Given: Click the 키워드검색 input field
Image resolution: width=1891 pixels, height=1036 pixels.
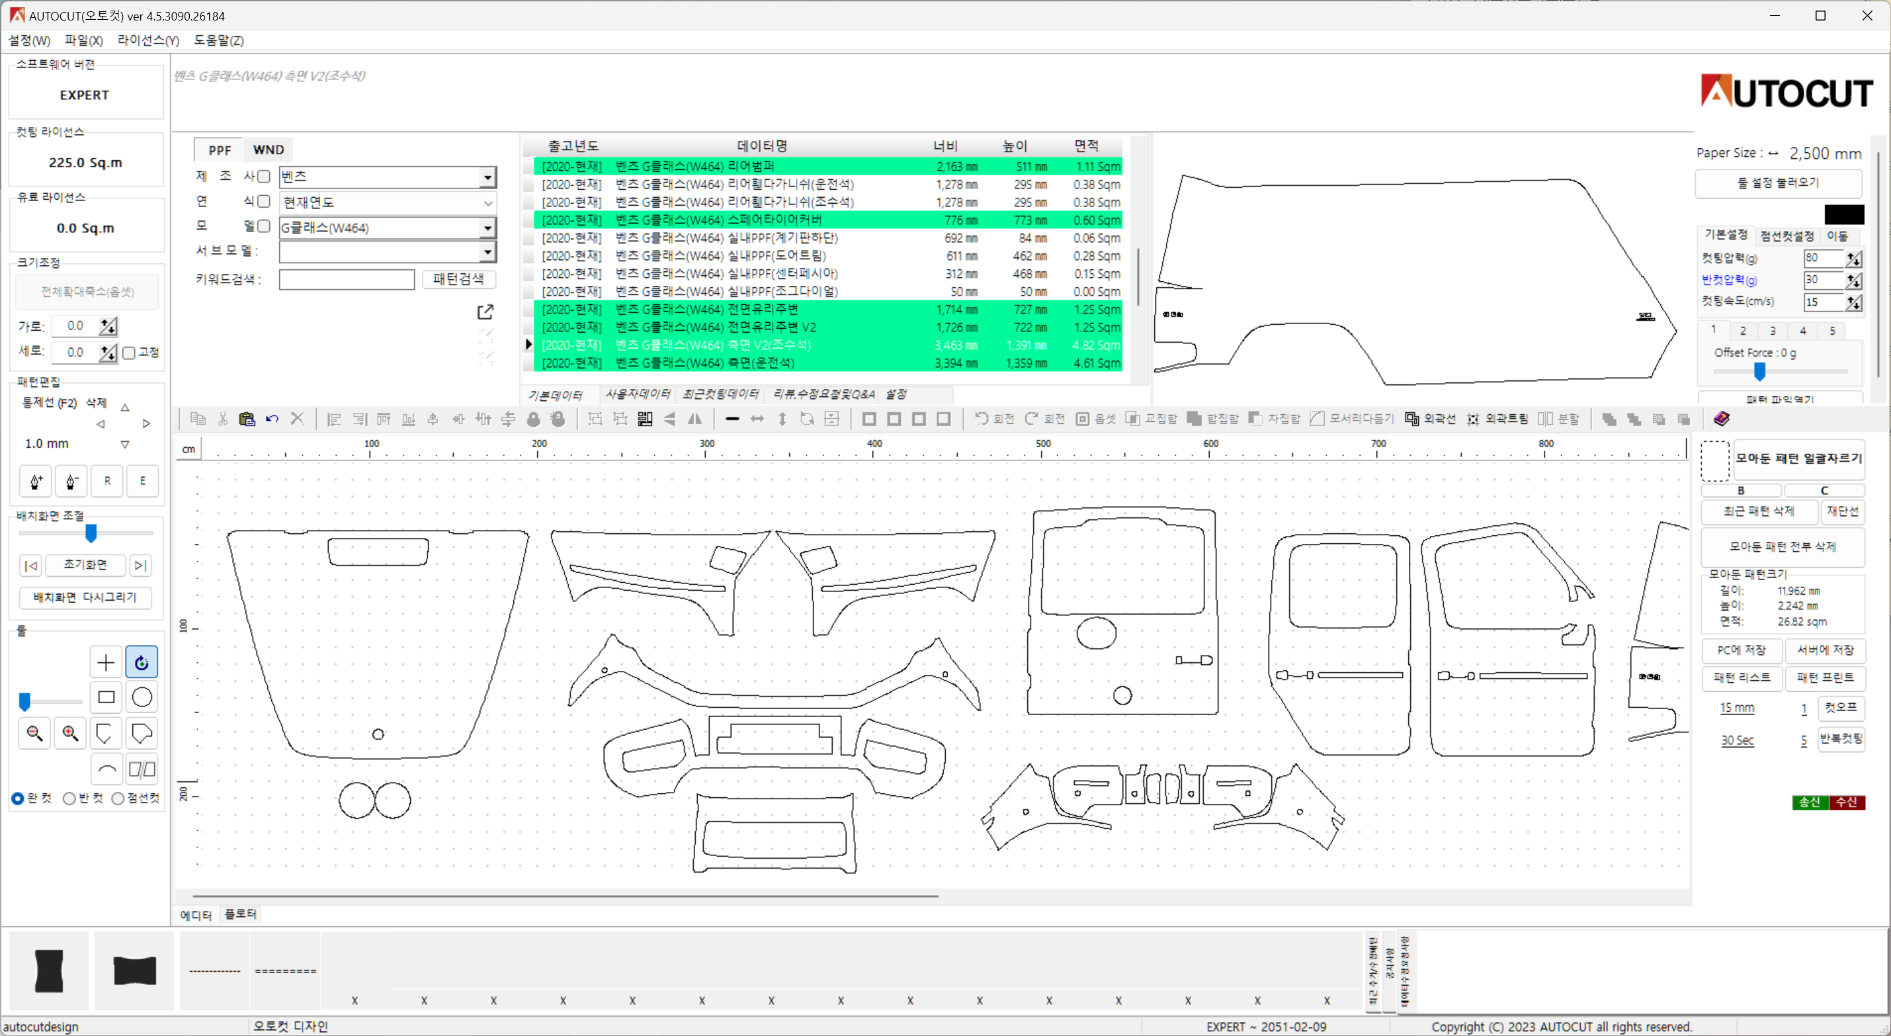Looking at the screenshot, I should (347, 279).
